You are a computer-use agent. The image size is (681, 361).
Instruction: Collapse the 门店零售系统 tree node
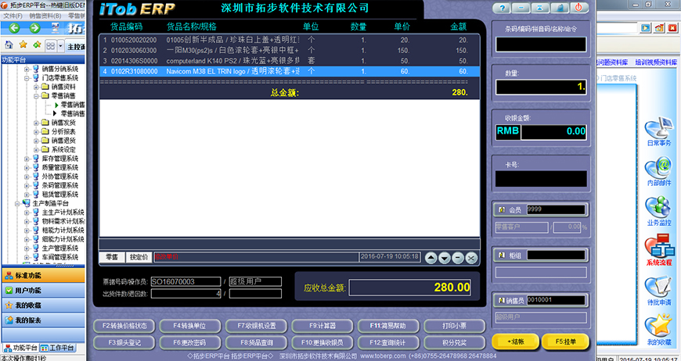pos(27,78)
